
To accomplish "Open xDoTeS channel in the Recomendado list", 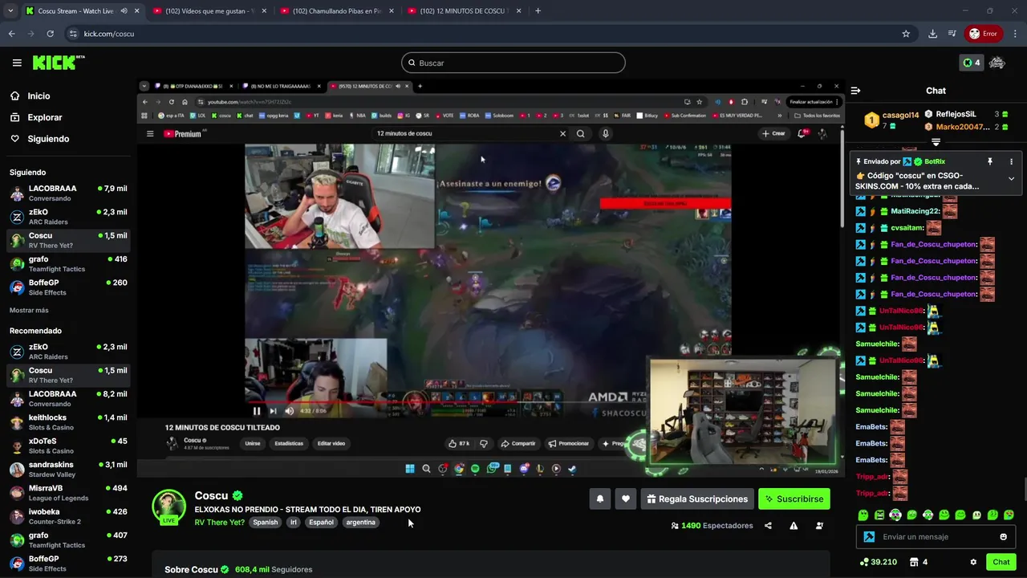I will (68, 446).
